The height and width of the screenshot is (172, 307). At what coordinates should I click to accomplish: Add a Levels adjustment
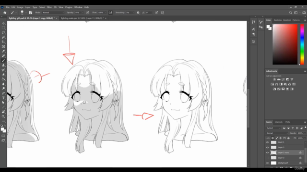tap(279, 80)
